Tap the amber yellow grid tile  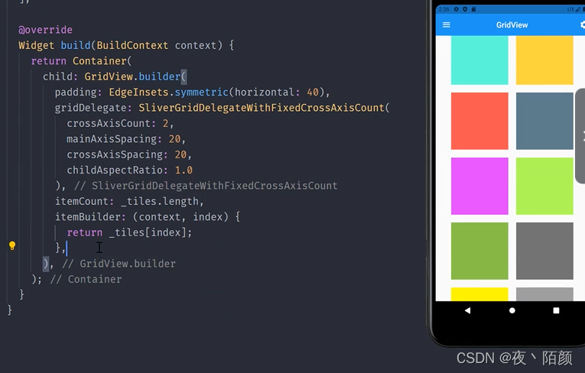[544, 60]
